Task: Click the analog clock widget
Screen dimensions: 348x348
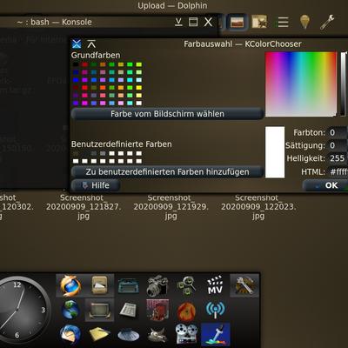Action: [x=18, y=311]
